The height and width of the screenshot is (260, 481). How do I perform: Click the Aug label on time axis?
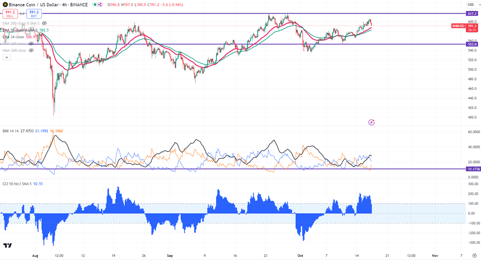pos(35,256)
